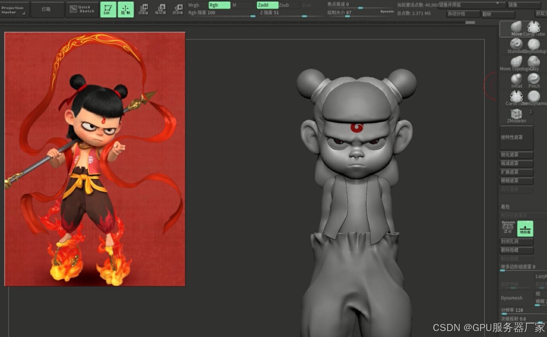The height and width of the screenshot is (337, 547).
Task: Click 自动分组 Auto Groups
Action: click(x=463, y=14)
